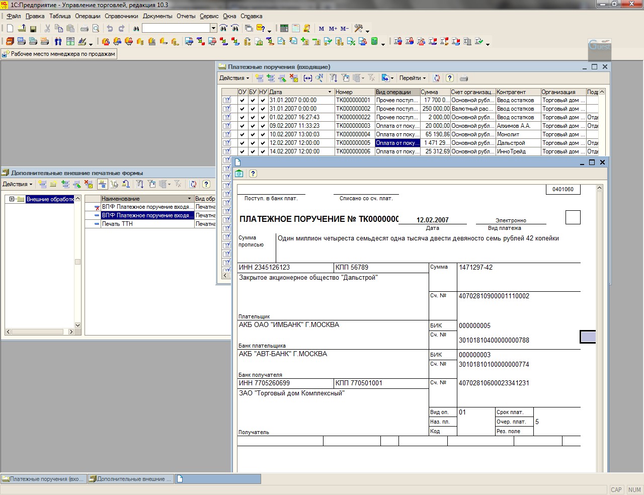The image size is (644, 495).
Task: Select Печать ТТН row in print forms list
Action: (148, 224)
